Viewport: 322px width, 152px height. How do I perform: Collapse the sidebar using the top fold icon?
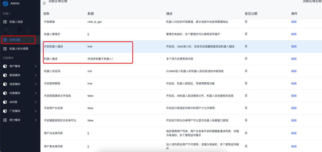(x=44, y=3)
